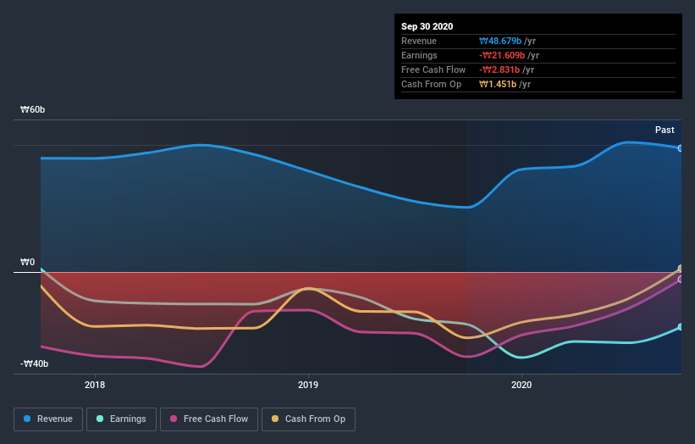Screen dimensions: 695x444
Task: Click the ₩48.679b revenue value in tooltip
Action: pyautogui.click(x=500, y=41)
